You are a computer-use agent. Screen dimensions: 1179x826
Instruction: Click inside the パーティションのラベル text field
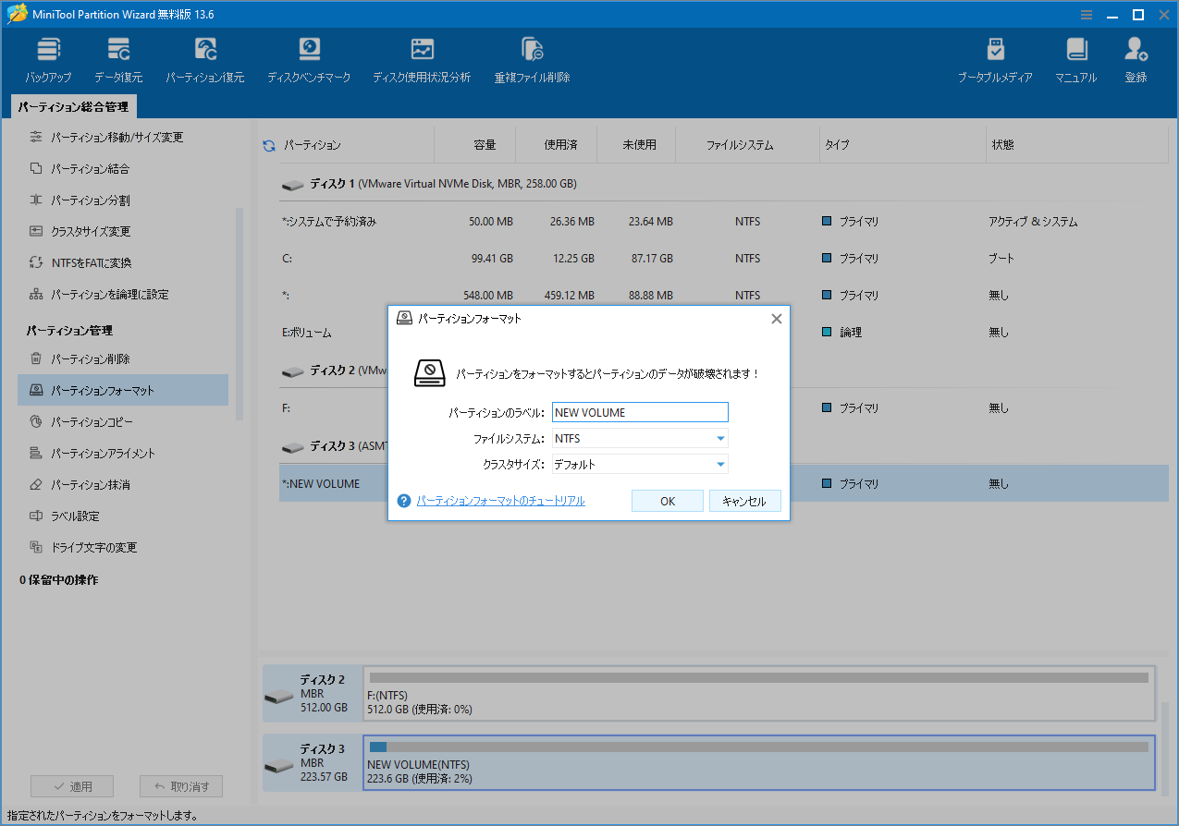640,412
